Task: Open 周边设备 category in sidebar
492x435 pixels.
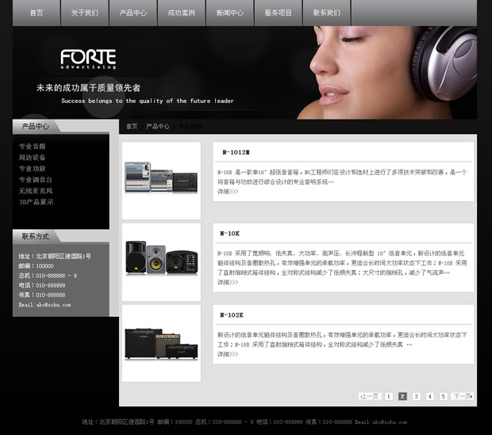Action: pos(33,158)
